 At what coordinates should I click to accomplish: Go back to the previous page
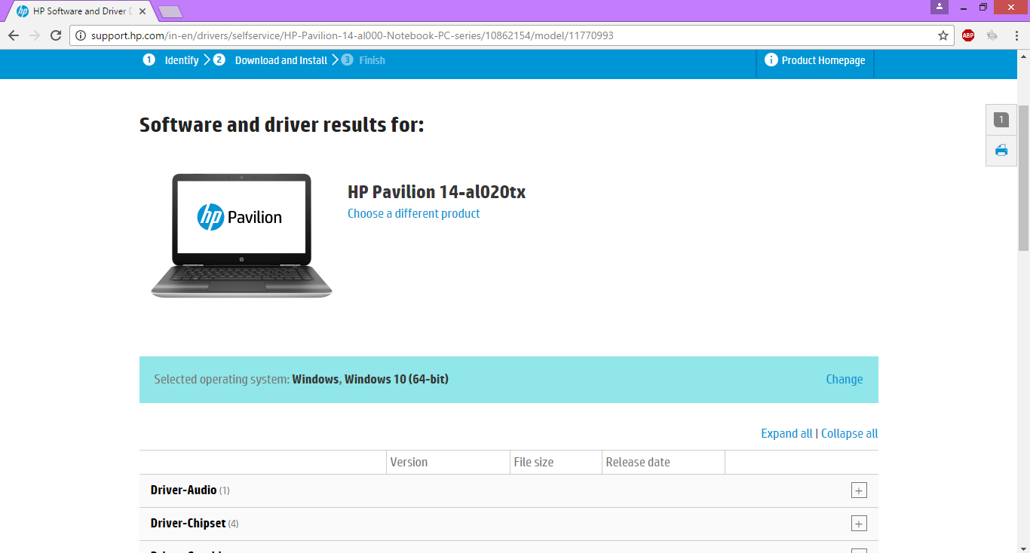point(14,35)
